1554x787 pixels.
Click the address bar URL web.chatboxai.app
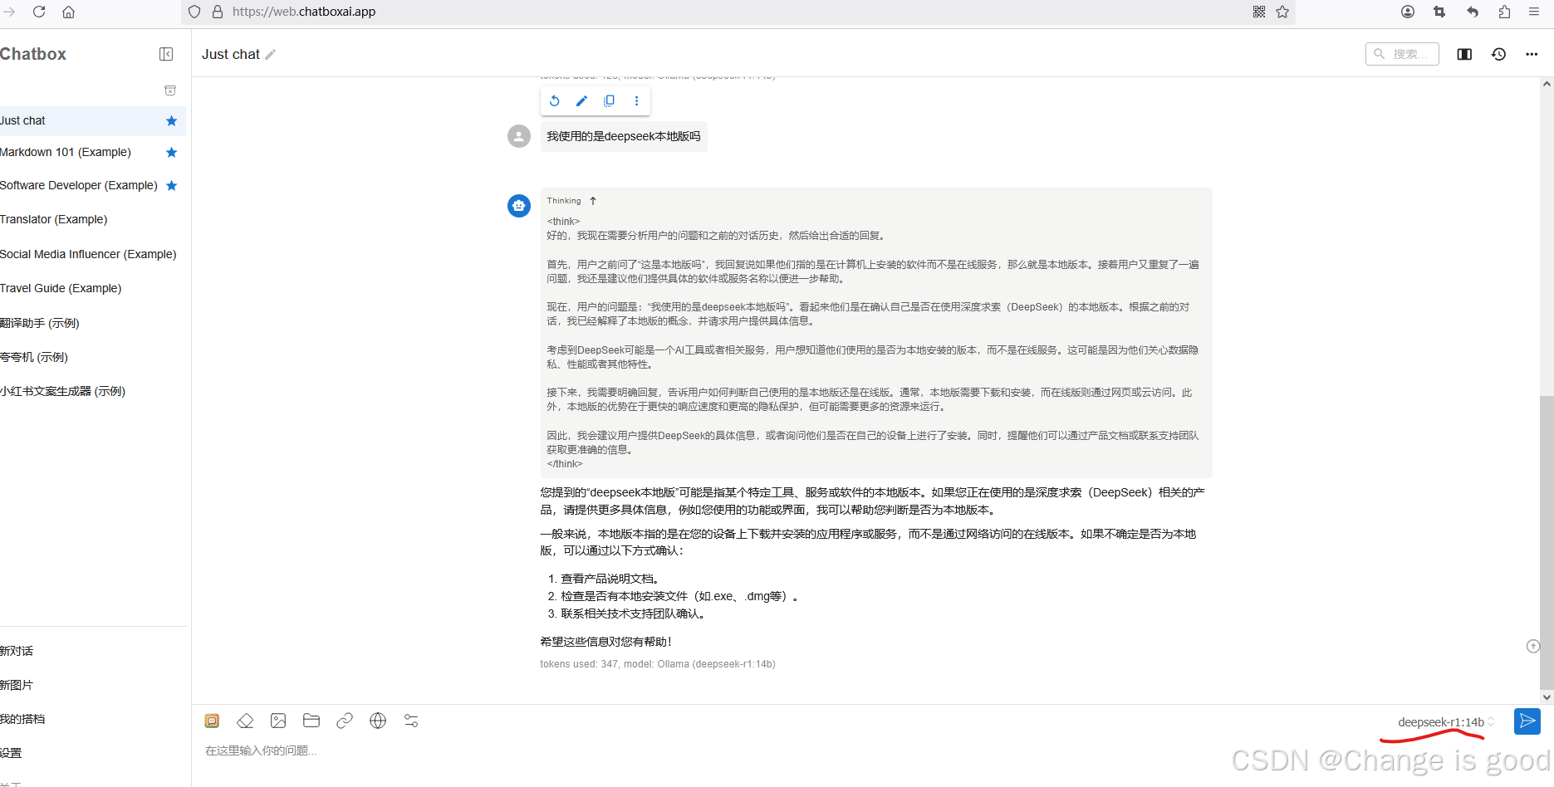(x=304, y=12)
